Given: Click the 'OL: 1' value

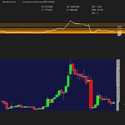Looking at the screenshot, I should pos(95,13).
